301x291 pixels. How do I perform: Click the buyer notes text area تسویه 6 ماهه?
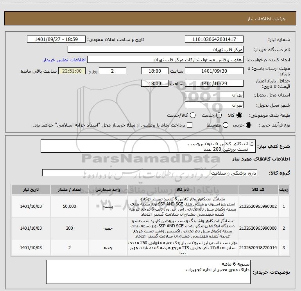pyautogui.click(x=148, y=272)
